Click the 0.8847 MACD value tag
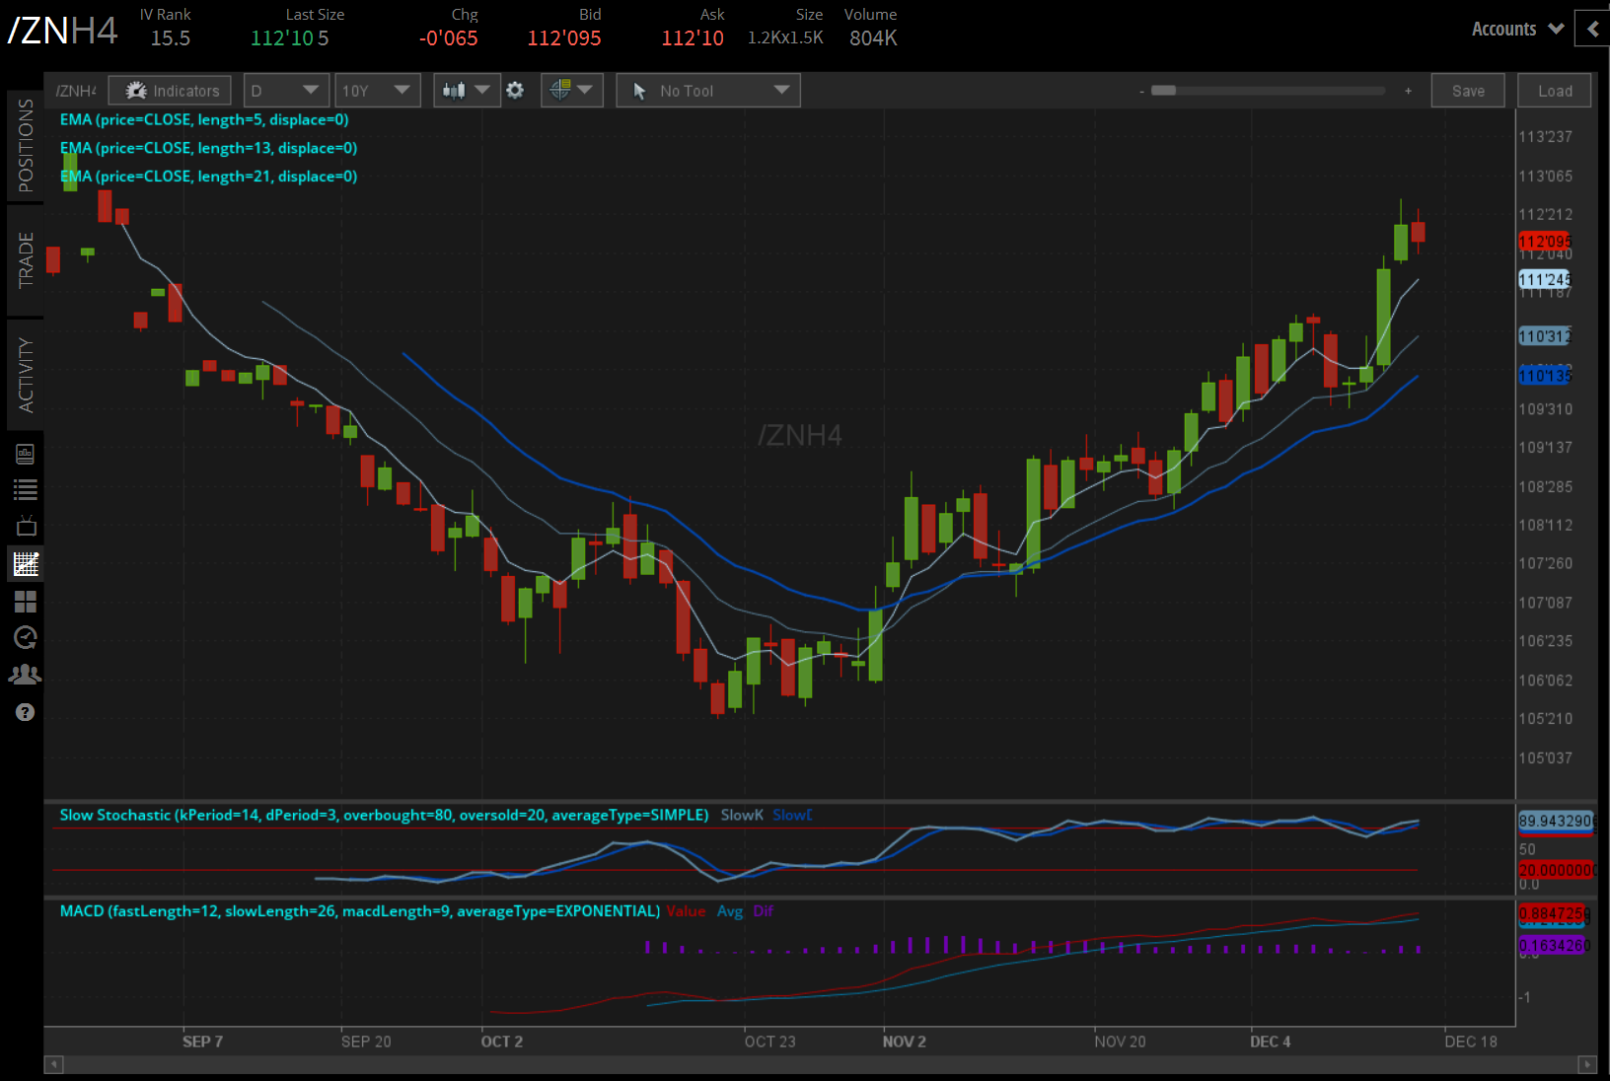Image resolution: width=1610 pixels, height=1081 pixels. coord(1555,914)
